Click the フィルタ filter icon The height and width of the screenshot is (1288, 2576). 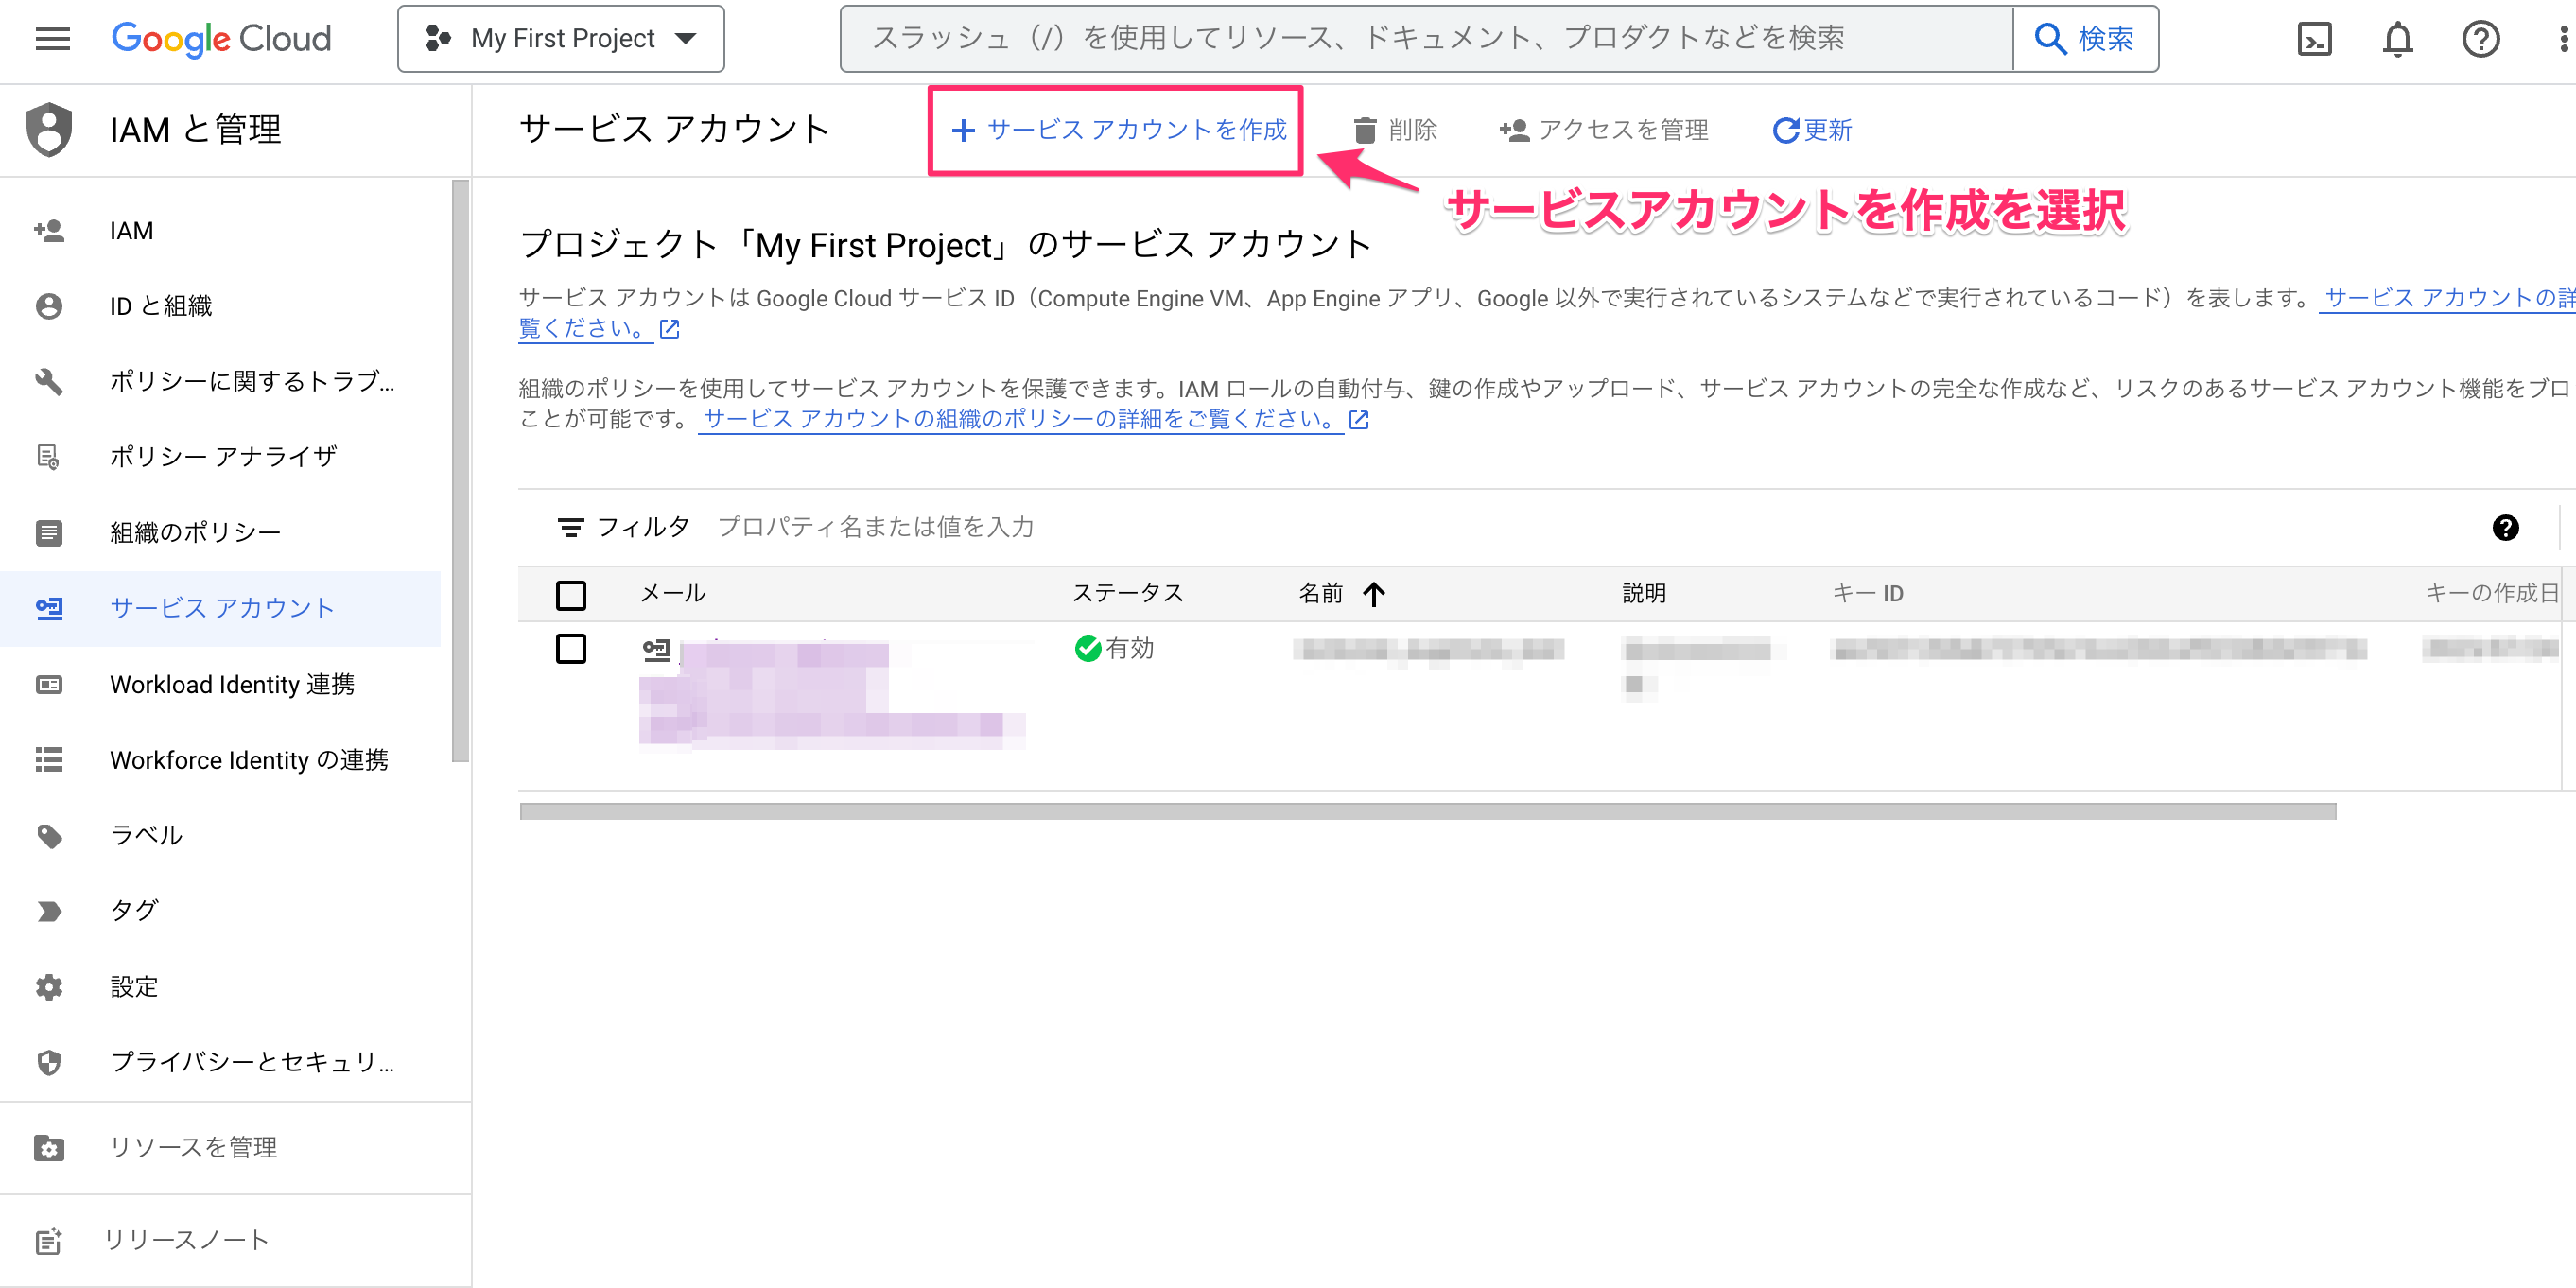point(570,527)
